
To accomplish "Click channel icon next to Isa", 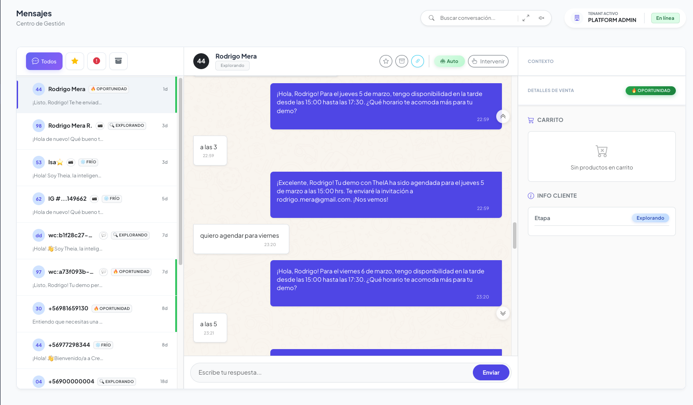I will pos(70,162).
